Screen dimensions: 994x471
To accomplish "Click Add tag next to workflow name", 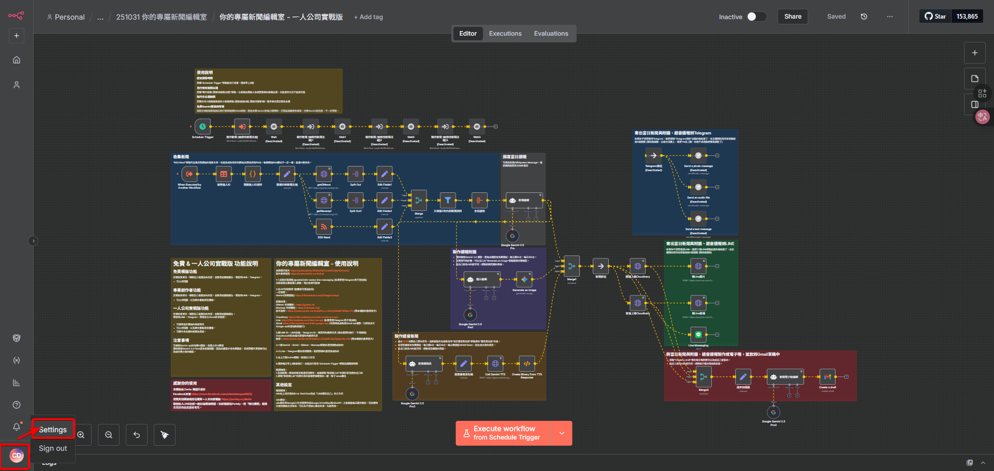I will coord(369,17).
